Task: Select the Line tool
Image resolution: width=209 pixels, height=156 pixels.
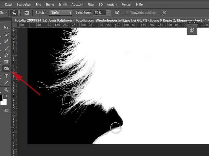Action: 7,83
